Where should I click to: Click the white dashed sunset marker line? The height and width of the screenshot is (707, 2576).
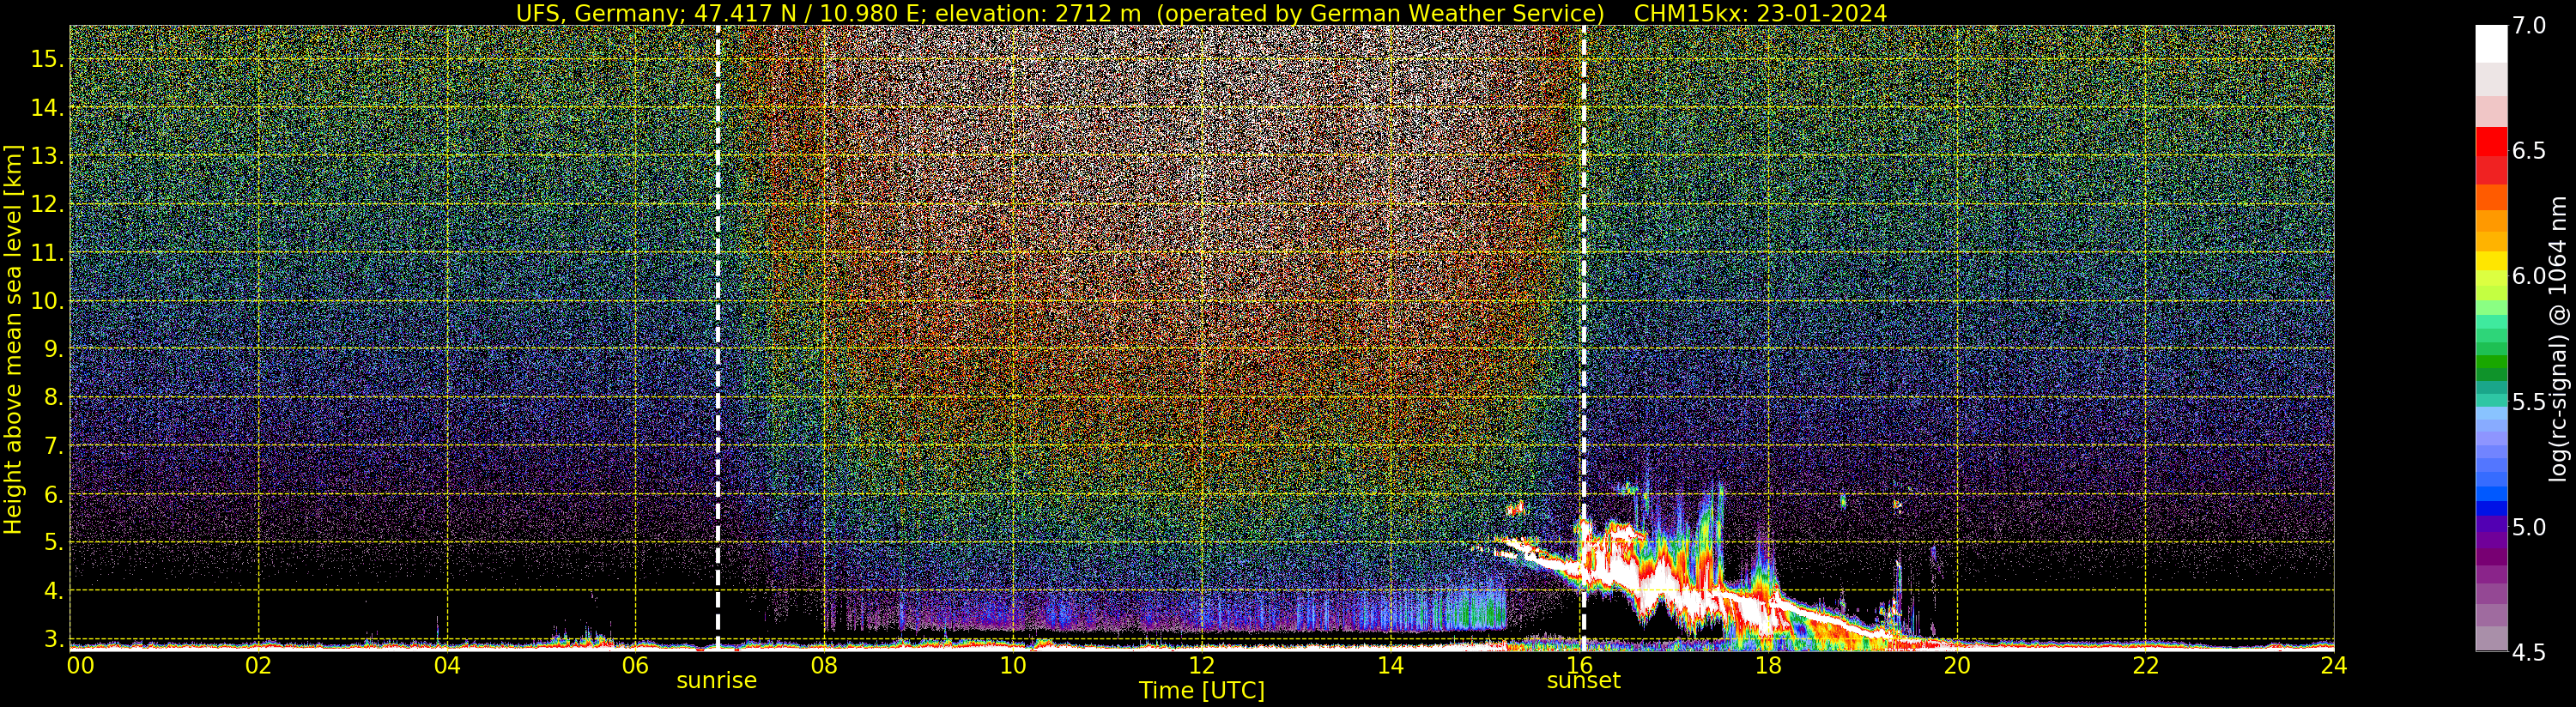(x=1584, y=338)
